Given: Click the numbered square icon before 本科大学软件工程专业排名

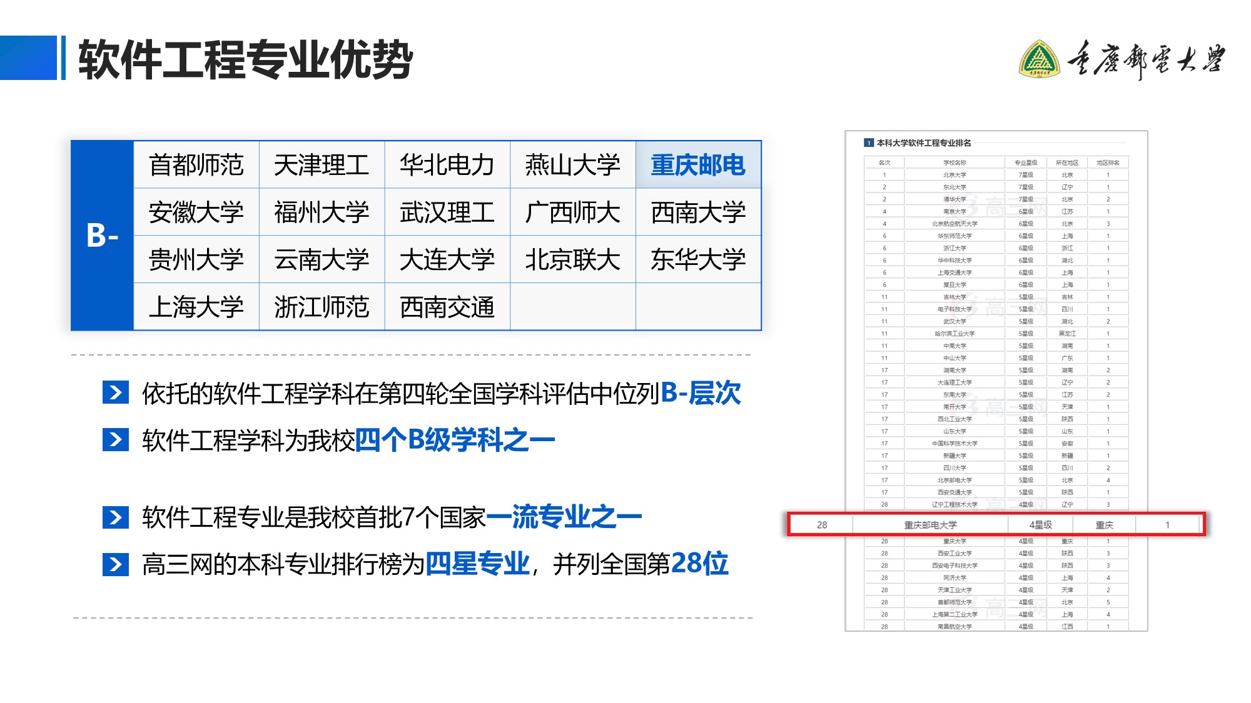Looking at the screenshot, I should coord(869,143).
